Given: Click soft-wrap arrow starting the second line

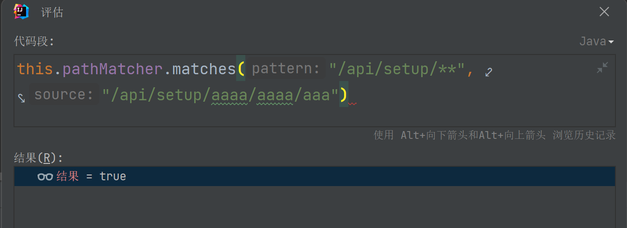Looking at the screenshot, I should 22,98.
